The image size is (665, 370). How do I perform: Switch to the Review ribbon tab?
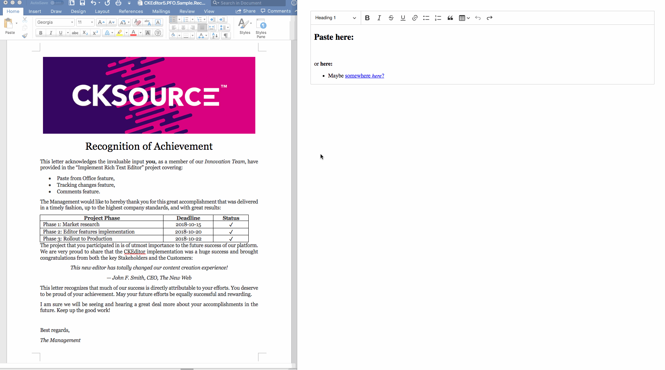187,11
